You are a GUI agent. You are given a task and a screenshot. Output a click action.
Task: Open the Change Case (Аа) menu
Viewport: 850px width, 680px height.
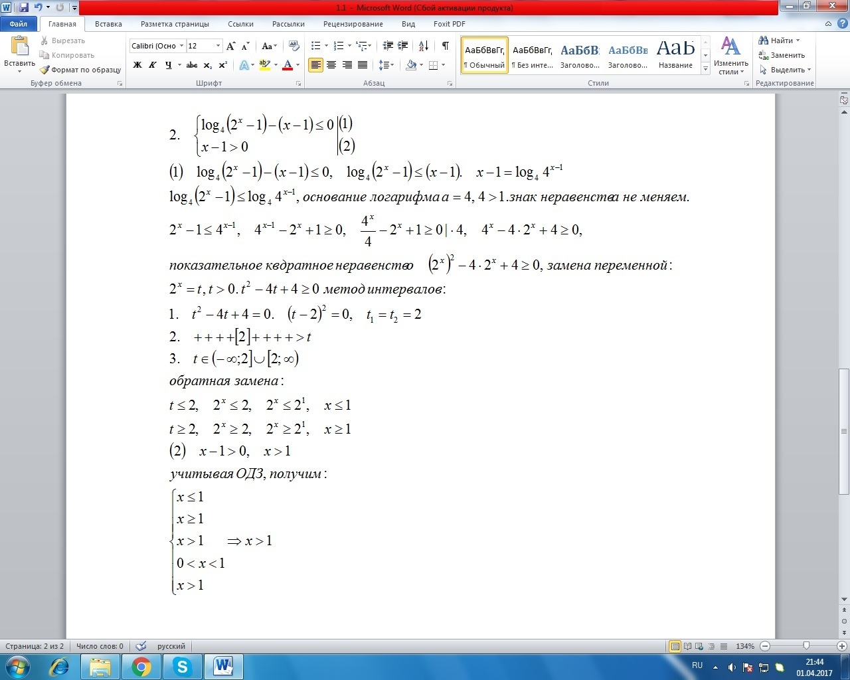[x=269, y=46]
